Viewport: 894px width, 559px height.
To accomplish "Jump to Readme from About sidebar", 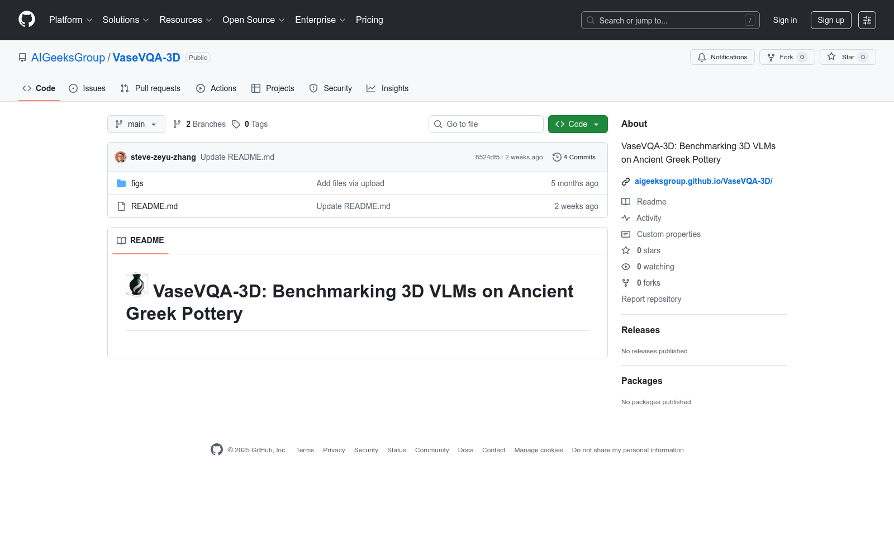I will [644, 202].
